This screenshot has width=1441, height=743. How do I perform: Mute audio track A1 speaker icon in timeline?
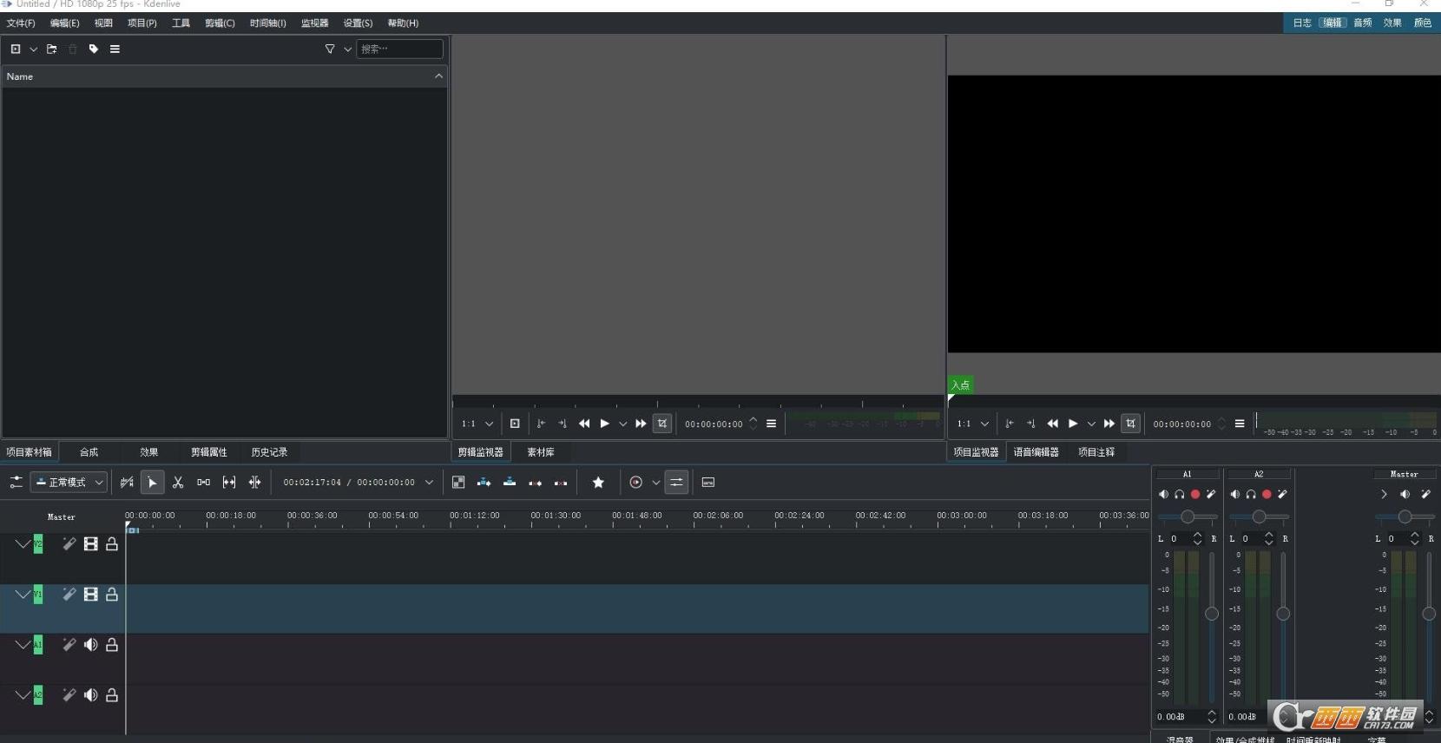[x=90, y=645]
